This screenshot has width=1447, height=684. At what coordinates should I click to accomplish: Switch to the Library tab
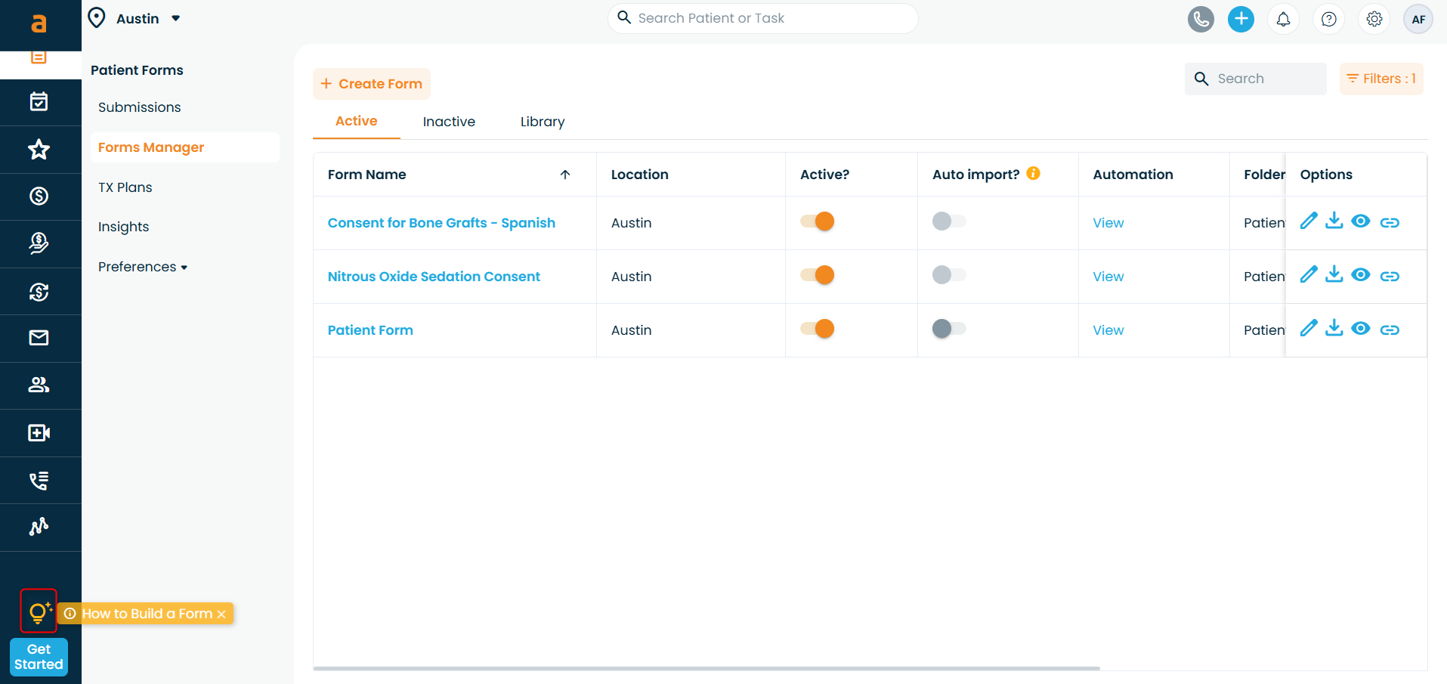pyautogui.click(x=542, y=122)
